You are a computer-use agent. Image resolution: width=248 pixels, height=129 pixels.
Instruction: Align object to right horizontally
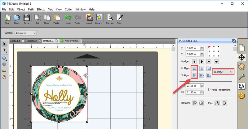(209, 69)
